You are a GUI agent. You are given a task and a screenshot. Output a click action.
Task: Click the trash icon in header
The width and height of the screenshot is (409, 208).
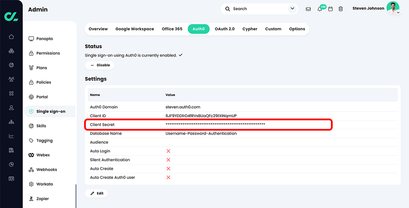[340, 9]
